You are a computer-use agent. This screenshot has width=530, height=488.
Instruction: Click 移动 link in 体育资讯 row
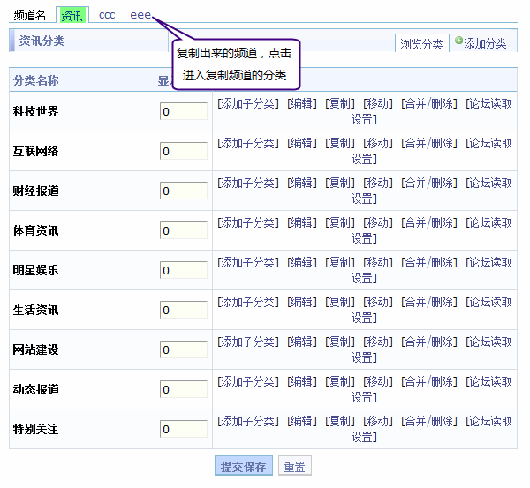378,222
